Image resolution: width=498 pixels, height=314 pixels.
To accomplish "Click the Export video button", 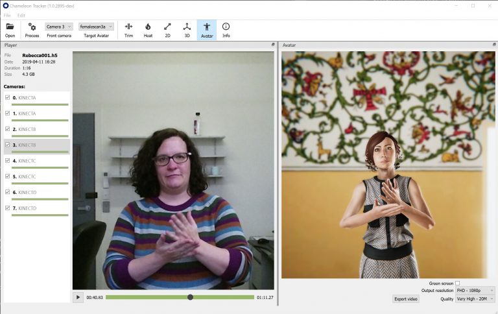I will [x=406, y=298].
